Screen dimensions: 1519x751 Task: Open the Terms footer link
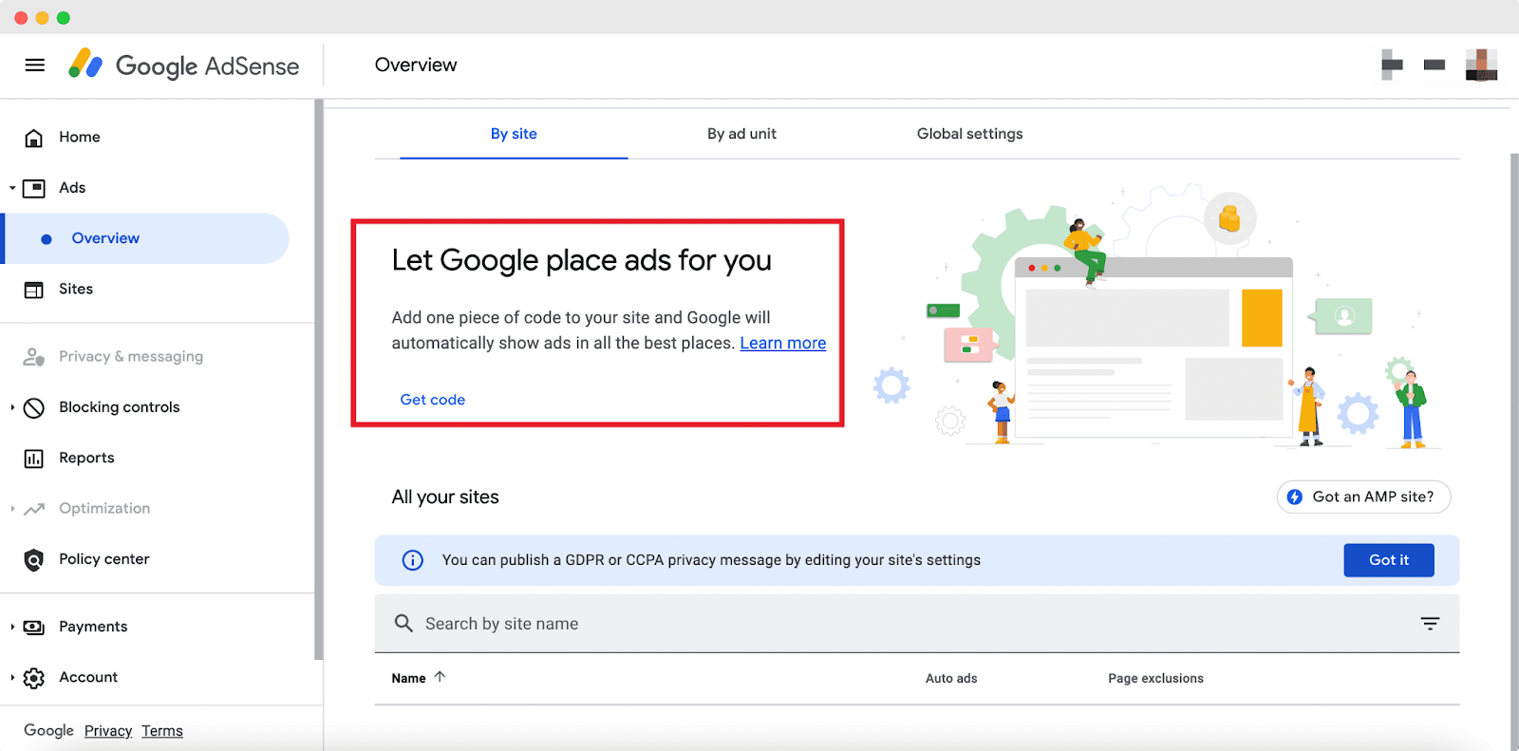pos(162,731)
